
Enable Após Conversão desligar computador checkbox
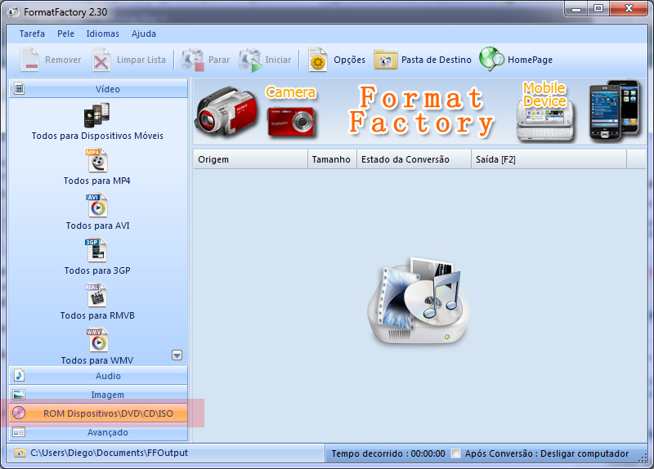(456, 453)
